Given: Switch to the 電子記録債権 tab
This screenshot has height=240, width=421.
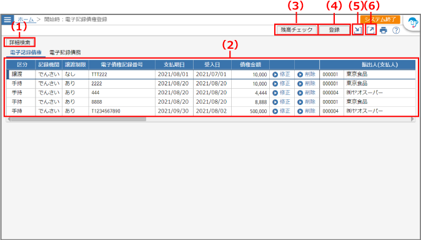Looking at the screenshot, I should pyautogui.click(x=26, y=52).
